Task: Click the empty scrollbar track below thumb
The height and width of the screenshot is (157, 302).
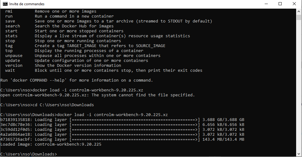Action: click(x=299, y=87)
